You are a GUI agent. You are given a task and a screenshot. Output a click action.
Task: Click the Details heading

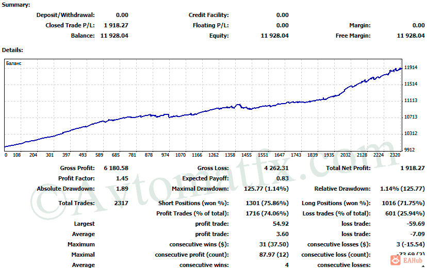point(12,50)
